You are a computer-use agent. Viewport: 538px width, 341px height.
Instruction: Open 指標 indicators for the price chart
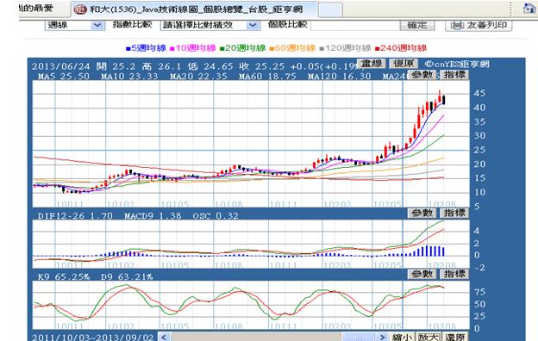pos(454,75)
